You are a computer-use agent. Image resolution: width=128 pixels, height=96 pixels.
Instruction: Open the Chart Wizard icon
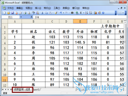[x=95, y=13]
